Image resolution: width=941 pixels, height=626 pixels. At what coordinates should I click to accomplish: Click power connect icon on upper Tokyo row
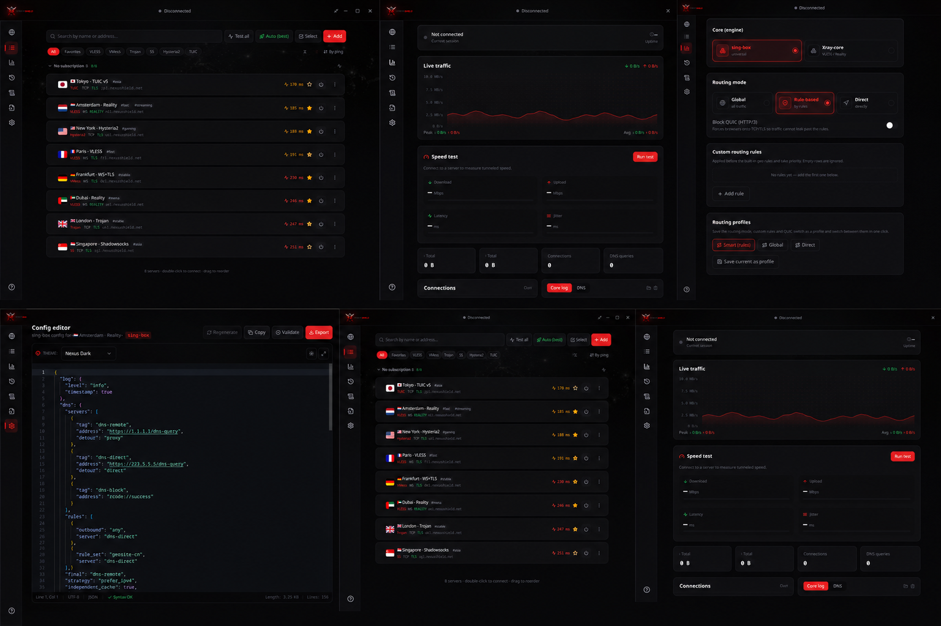coord(321,84)
